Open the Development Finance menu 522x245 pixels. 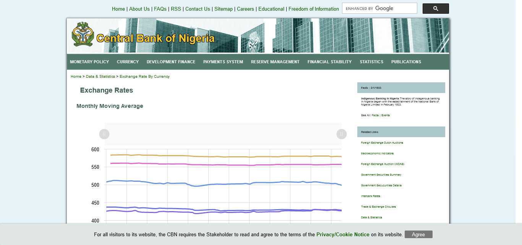point(171,62)
